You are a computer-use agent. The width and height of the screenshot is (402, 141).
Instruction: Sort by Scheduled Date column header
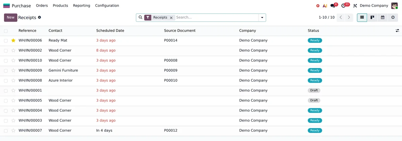110,31
